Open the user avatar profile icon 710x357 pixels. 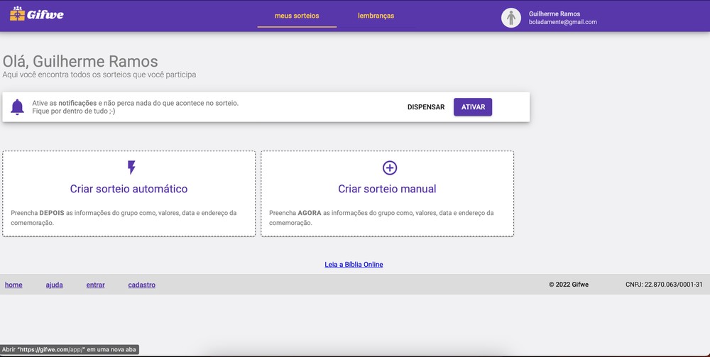pos(510,18)
